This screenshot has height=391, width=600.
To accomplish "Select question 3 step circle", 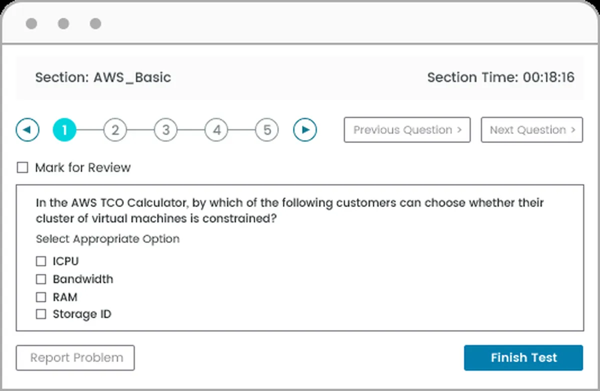I will click(x=165, y=130).
